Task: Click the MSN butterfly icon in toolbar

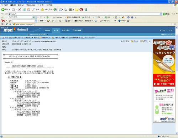Action: pos(123,17)
